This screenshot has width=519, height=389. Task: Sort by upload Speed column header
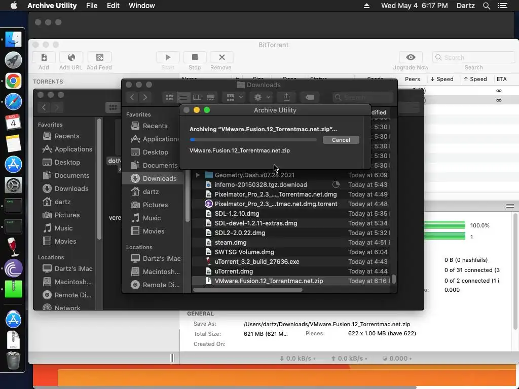coord(475,79)
